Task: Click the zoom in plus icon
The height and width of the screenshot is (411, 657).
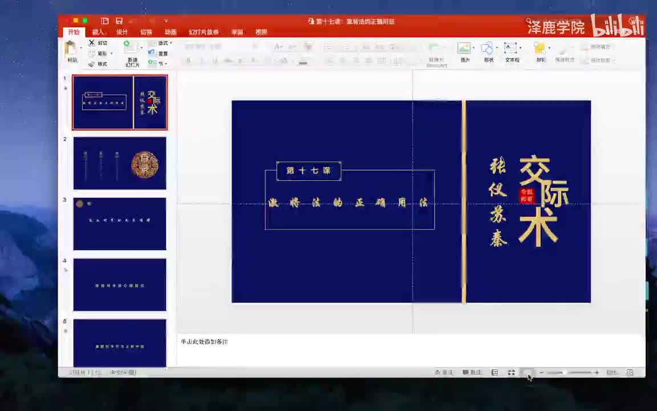Action: click(597, 372)
